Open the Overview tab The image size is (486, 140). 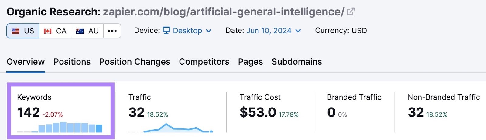[26, 62]
